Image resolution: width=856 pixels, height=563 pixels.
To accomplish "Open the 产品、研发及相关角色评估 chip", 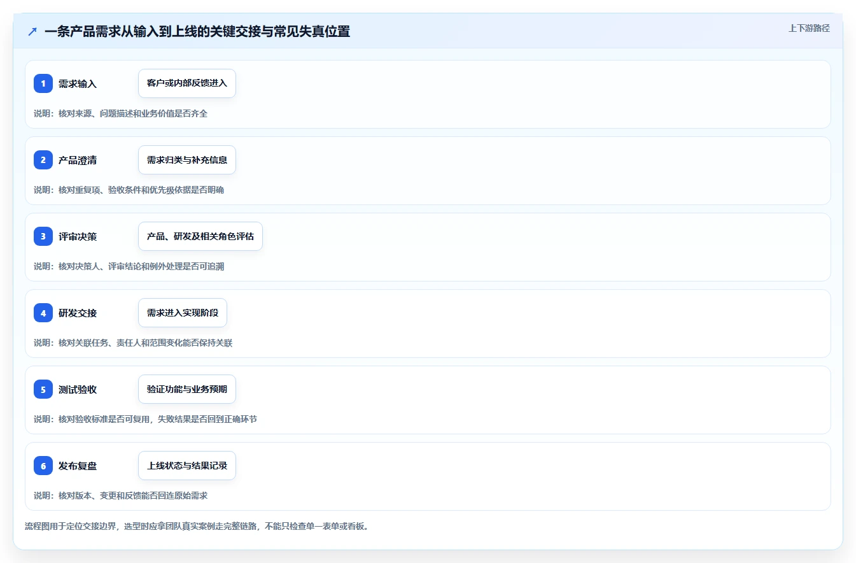I will 200,236.
